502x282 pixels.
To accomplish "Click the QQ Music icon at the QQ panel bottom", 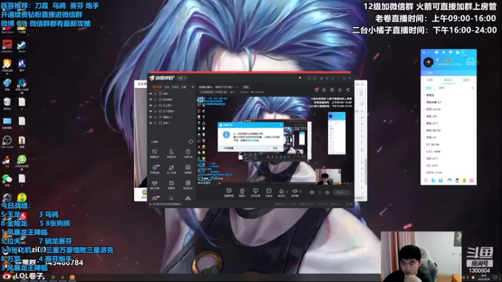I will click(464, 180).
